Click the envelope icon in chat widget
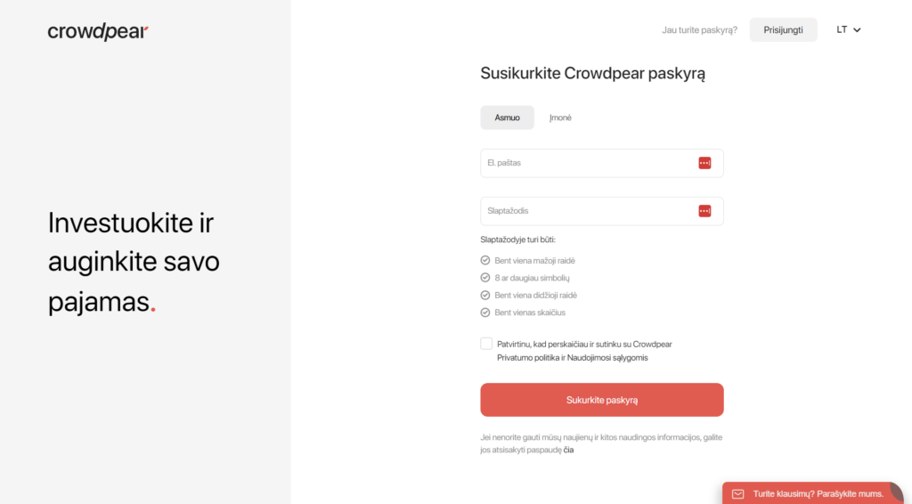 pyautogui.click(x=737, y=494)
